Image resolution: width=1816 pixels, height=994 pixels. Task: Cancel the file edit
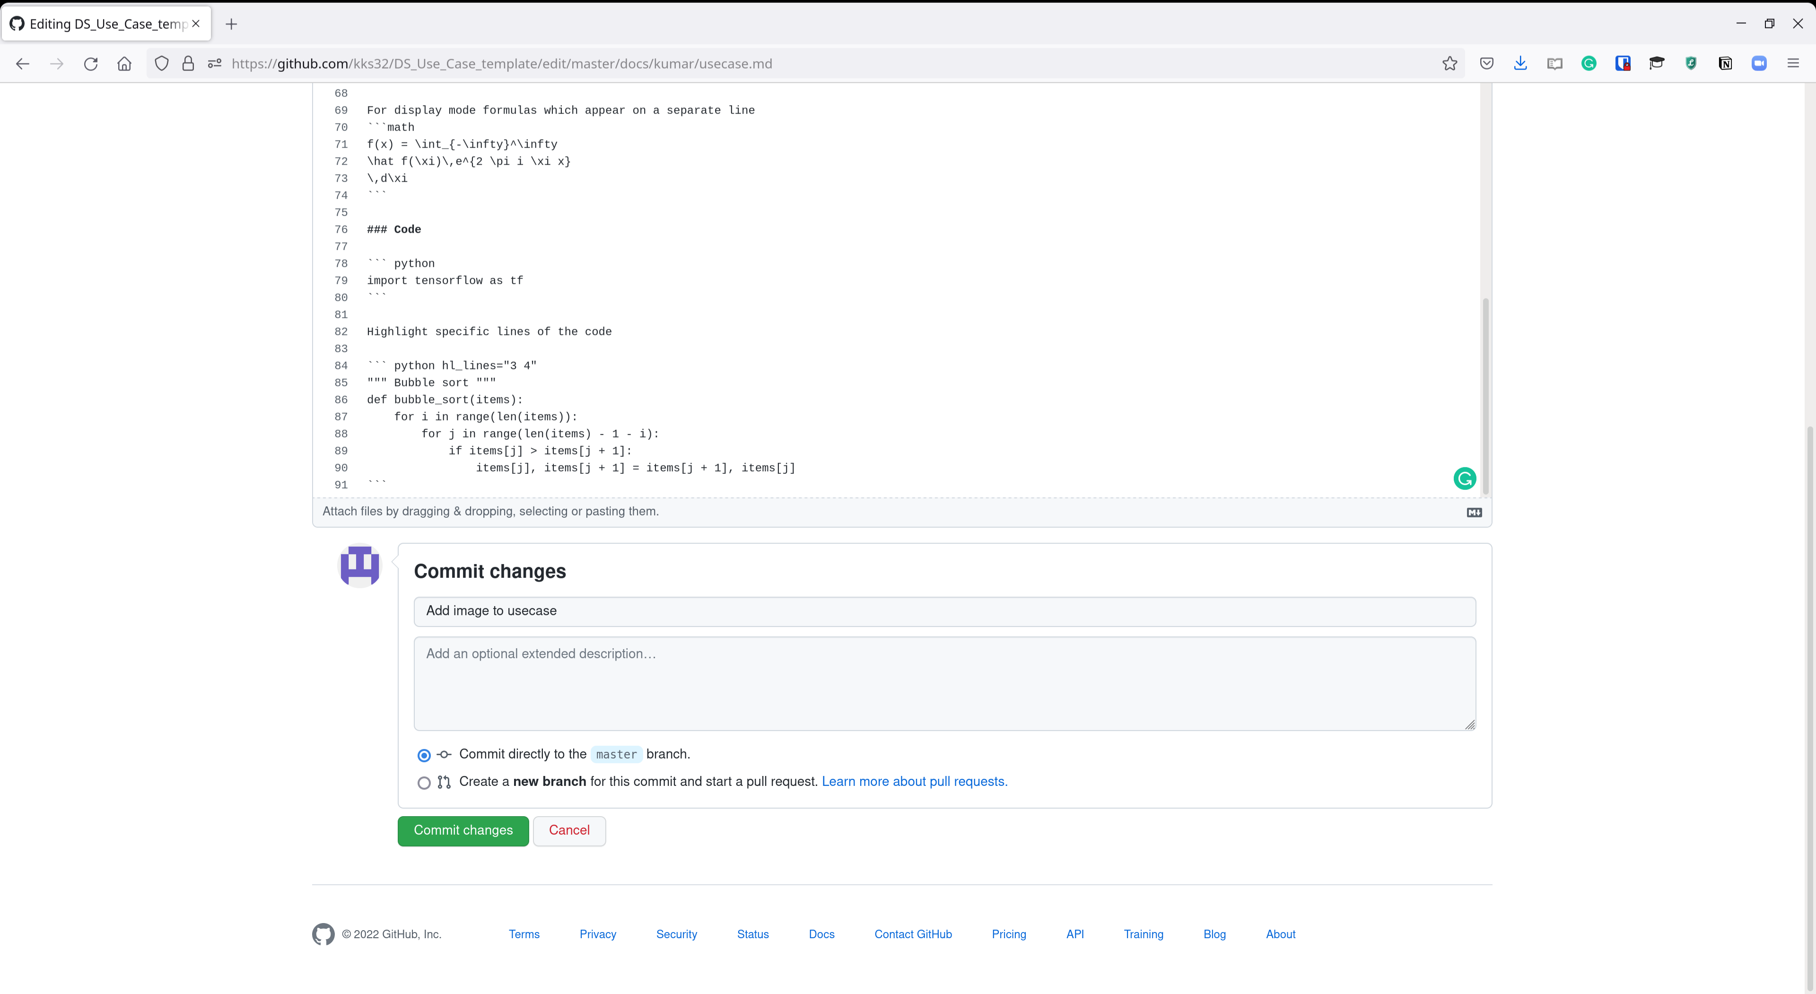pyautogui.click(x=569, y=830)
